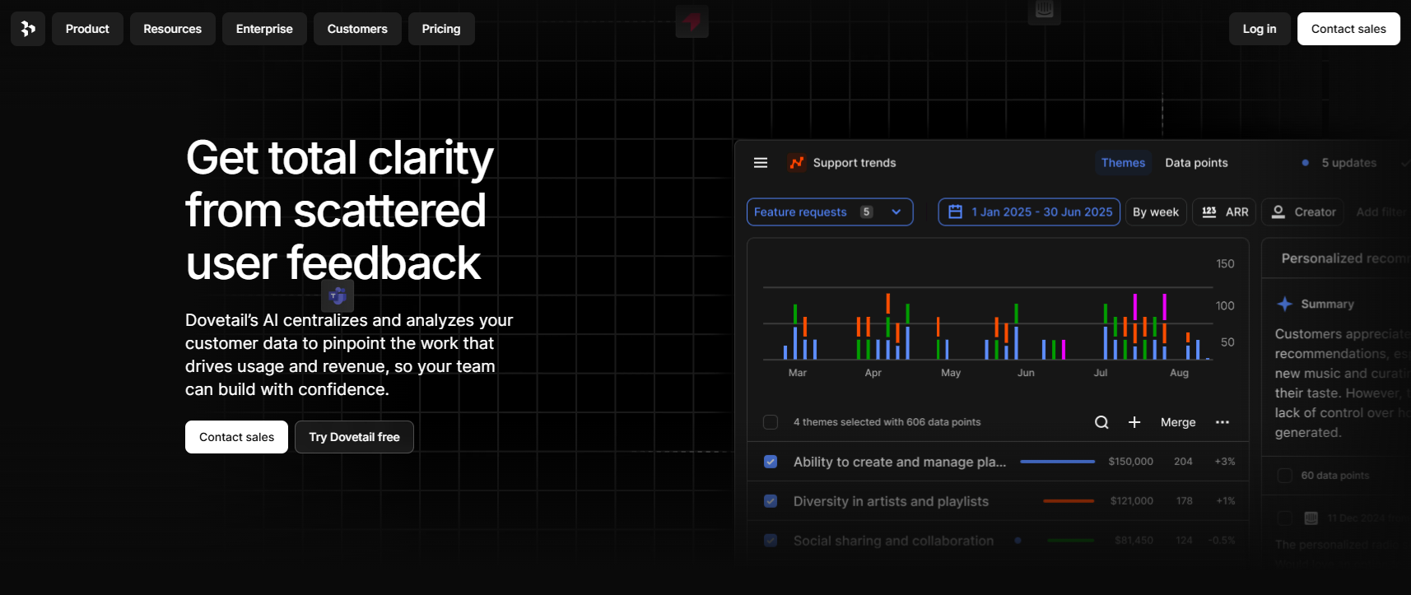Screen dimensions: 1411x595
Task: Uncheck the Ability to create and manage playlists row
Action: pyautogui.click(x=771, y=462)
